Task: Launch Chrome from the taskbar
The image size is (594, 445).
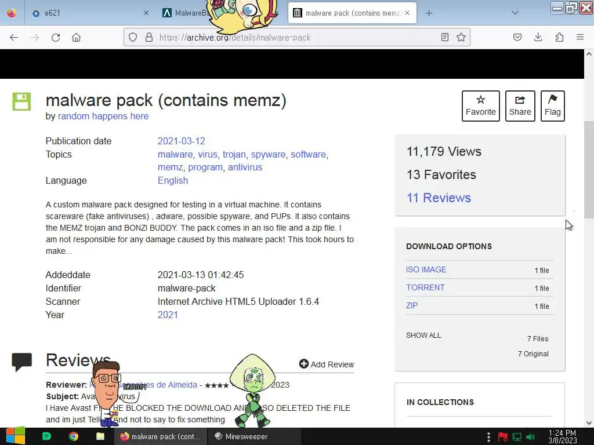Action: 74,436
